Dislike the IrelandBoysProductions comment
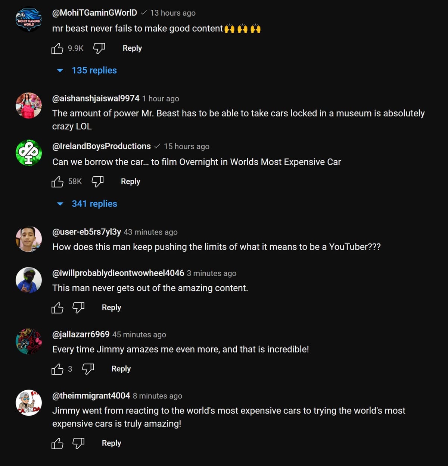The width and height of the screenshot is (448, 466). 97,182
